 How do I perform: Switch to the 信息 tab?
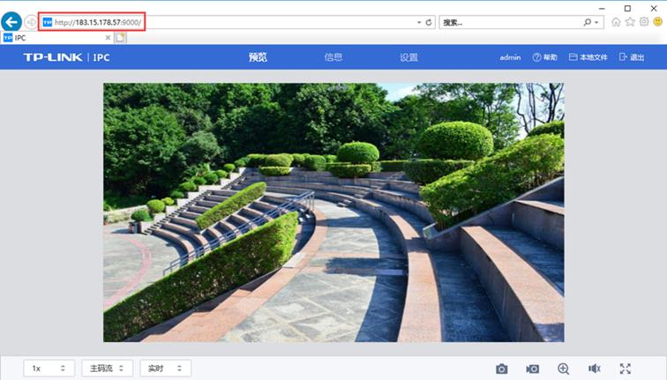coord(333,57)
